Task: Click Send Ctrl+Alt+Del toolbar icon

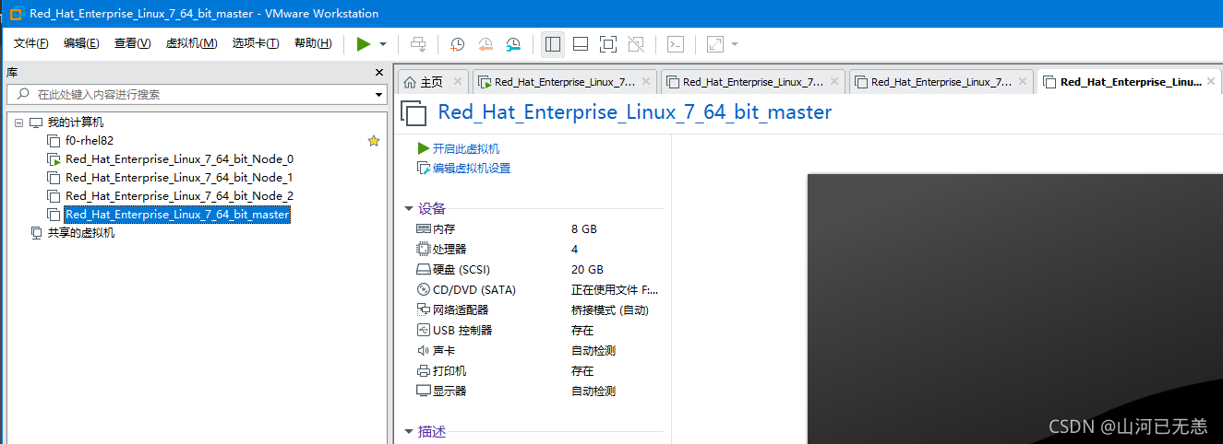Action: pos(418,43)
